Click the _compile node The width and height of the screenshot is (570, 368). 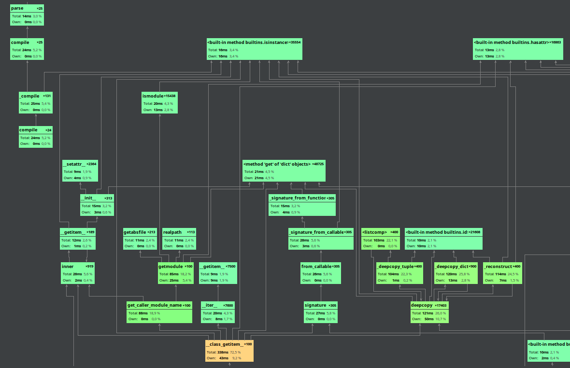(35, 102)
